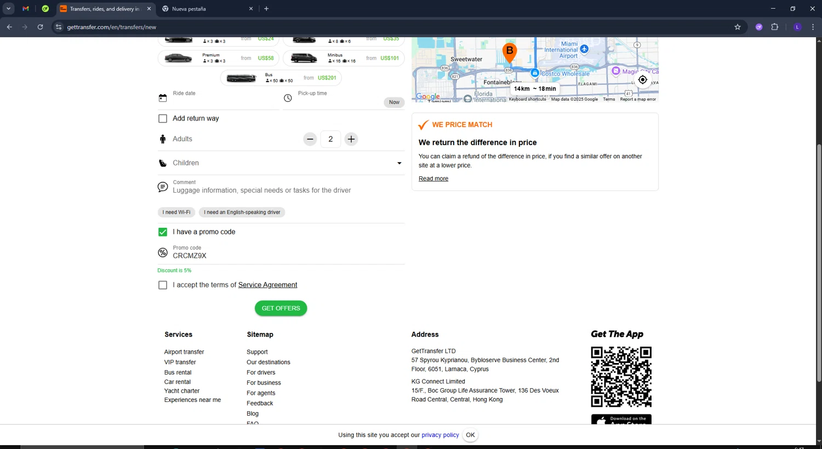Click the GET OFFERS button

[x=281, y=308]
